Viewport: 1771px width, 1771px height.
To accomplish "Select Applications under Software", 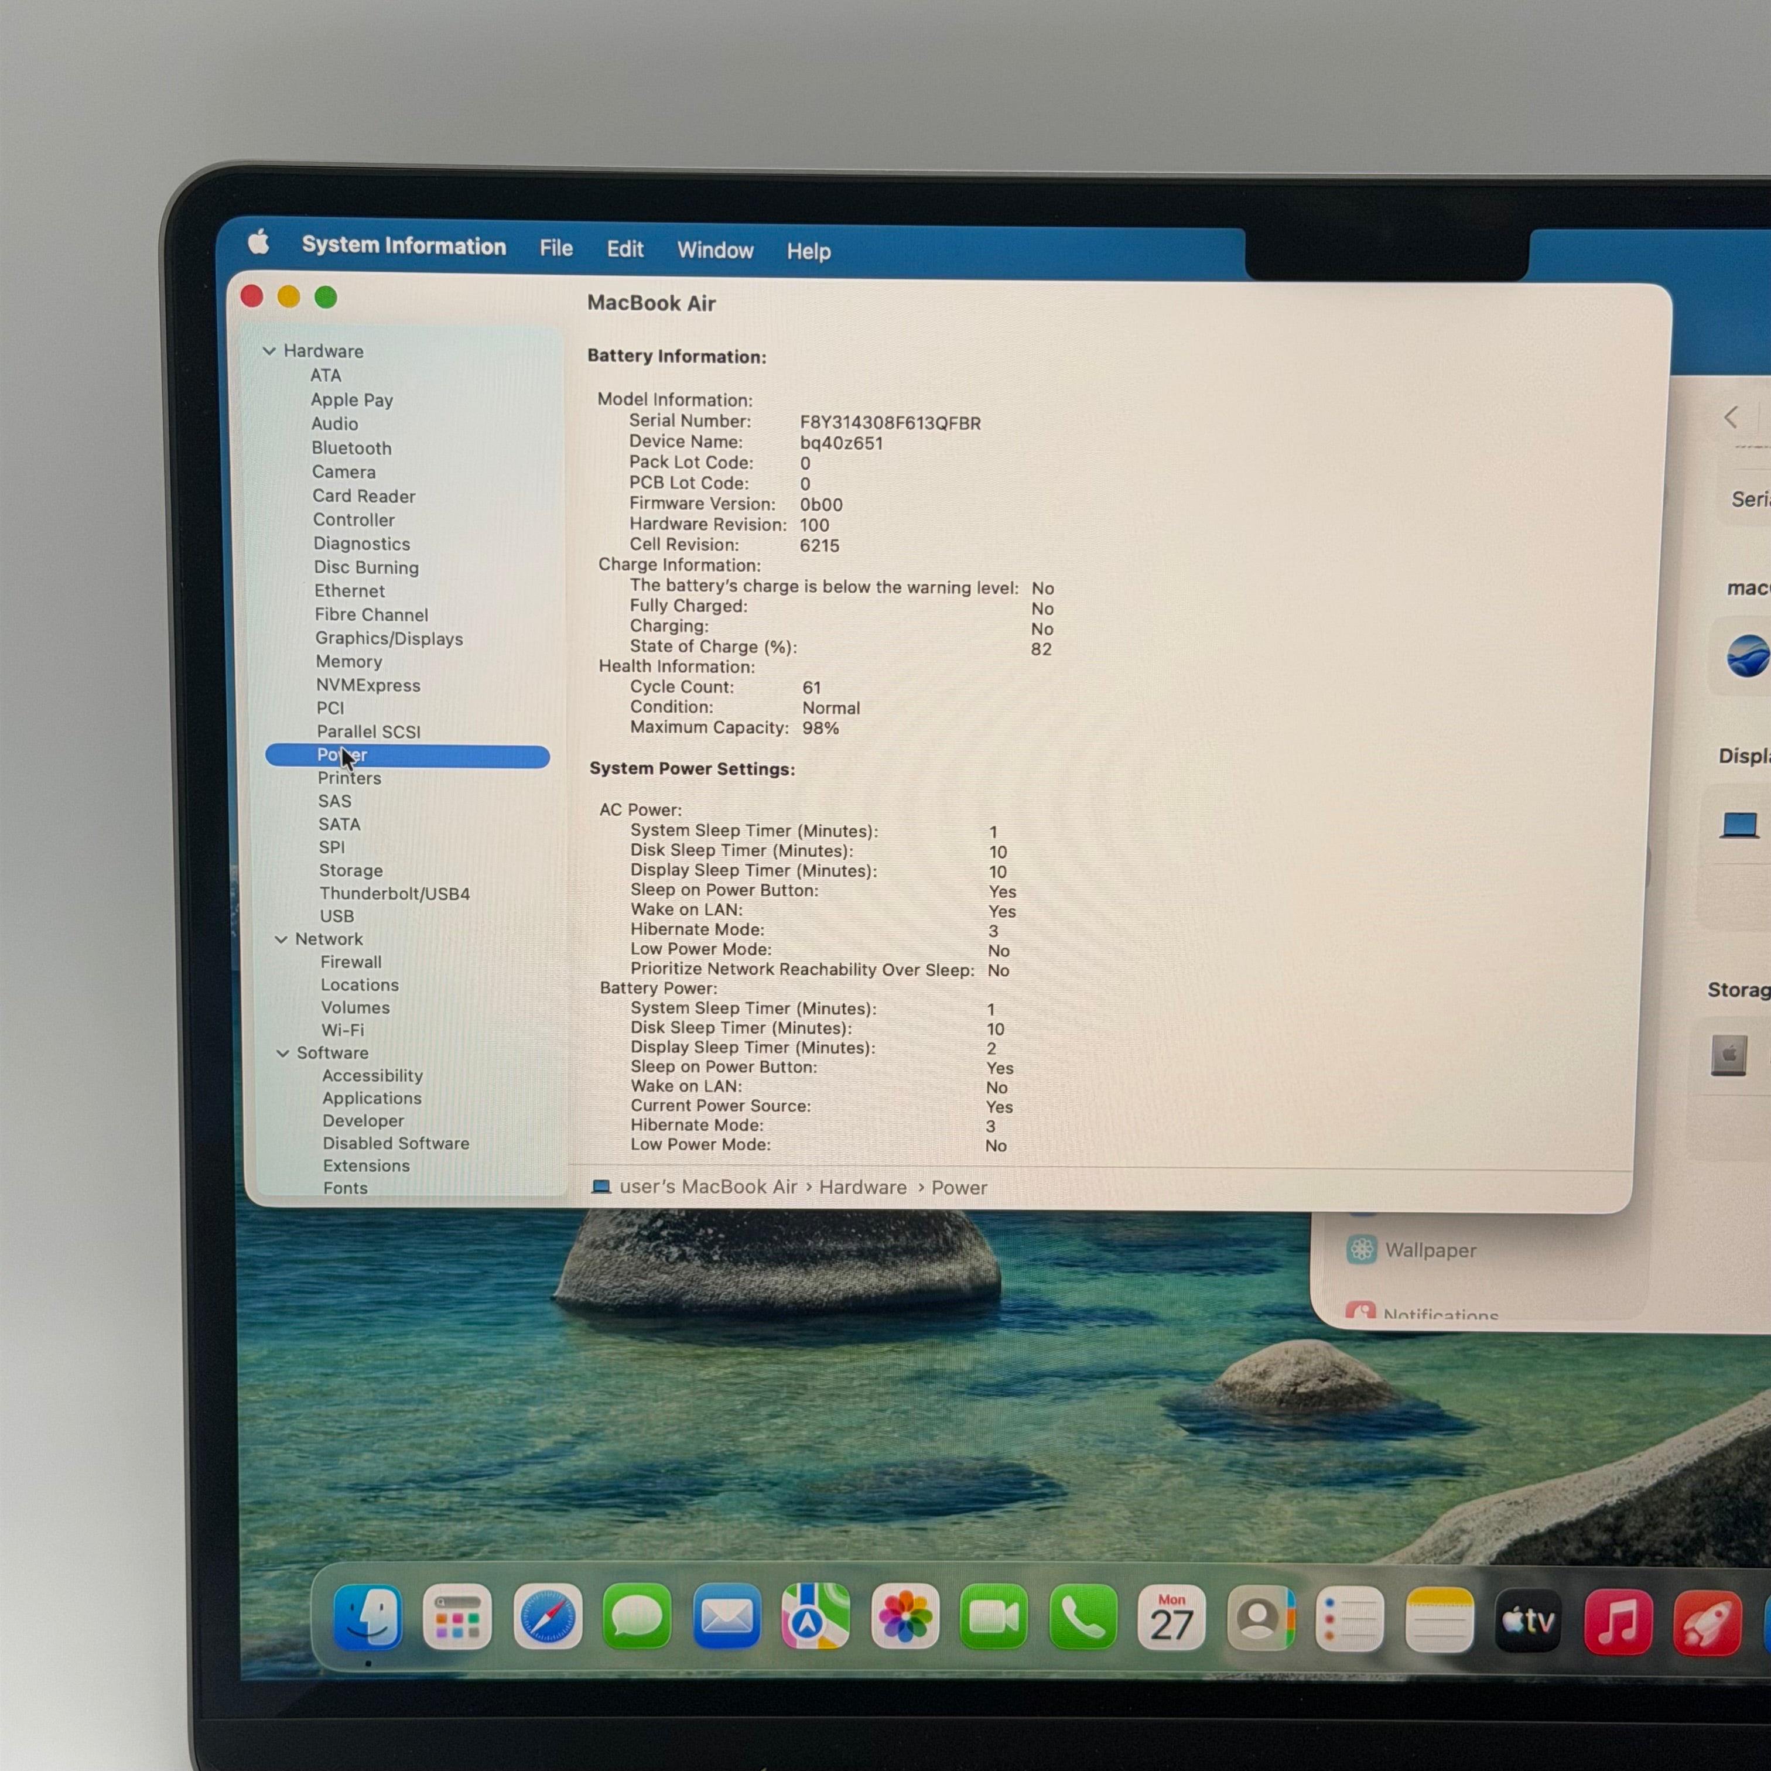I will [371, 1098].
